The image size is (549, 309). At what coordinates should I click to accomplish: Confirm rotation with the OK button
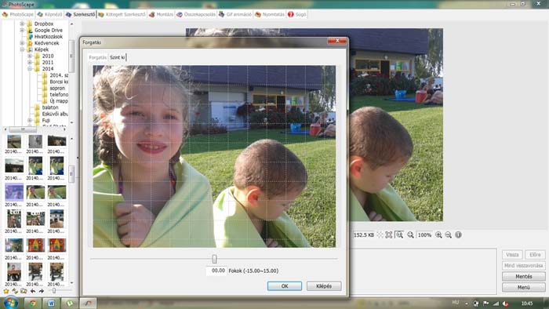pos(284,286)
